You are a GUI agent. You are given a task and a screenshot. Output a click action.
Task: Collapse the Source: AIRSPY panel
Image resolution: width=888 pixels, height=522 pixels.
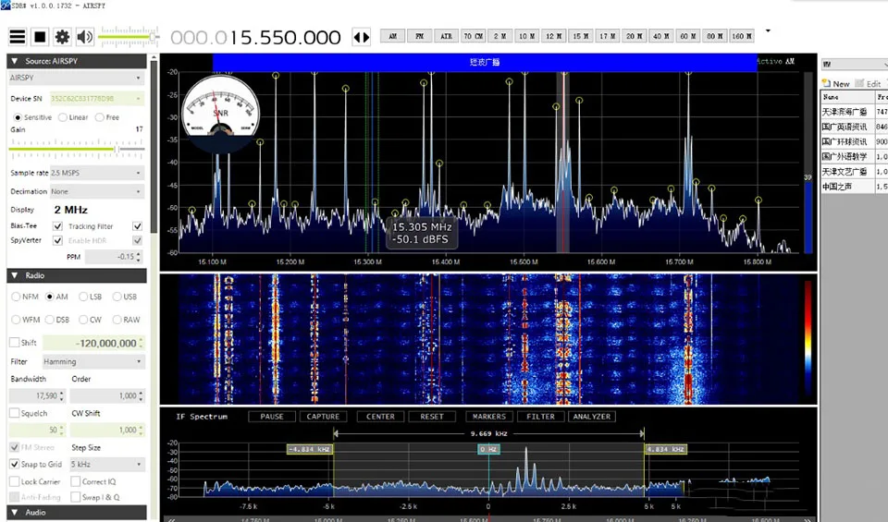click(14, 61)
